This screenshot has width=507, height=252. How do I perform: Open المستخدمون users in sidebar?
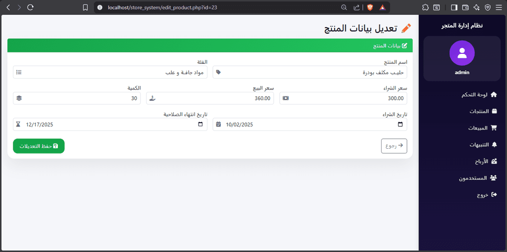coord(478,178)
